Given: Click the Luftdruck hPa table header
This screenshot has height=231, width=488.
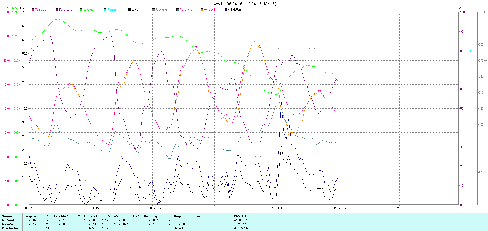Looking at the screenshot, I should pyautogui.click(x=97, y=216).
